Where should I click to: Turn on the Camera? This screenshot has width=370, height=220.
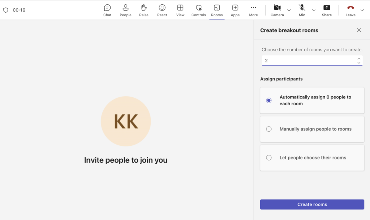click(277, 10)
